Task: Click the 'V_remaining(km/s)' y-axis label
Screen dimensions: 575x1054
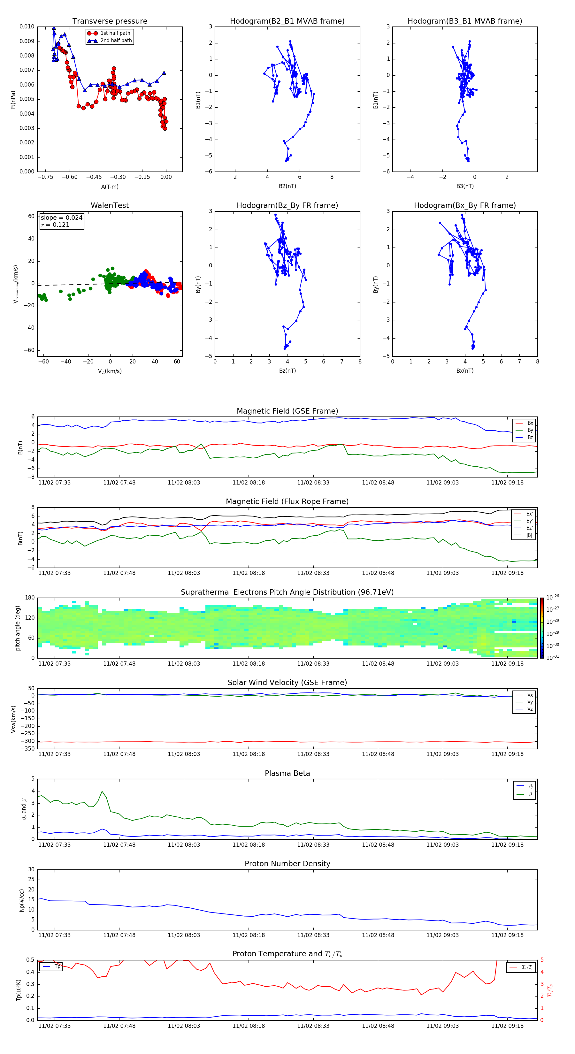Action: coord(16,284)
